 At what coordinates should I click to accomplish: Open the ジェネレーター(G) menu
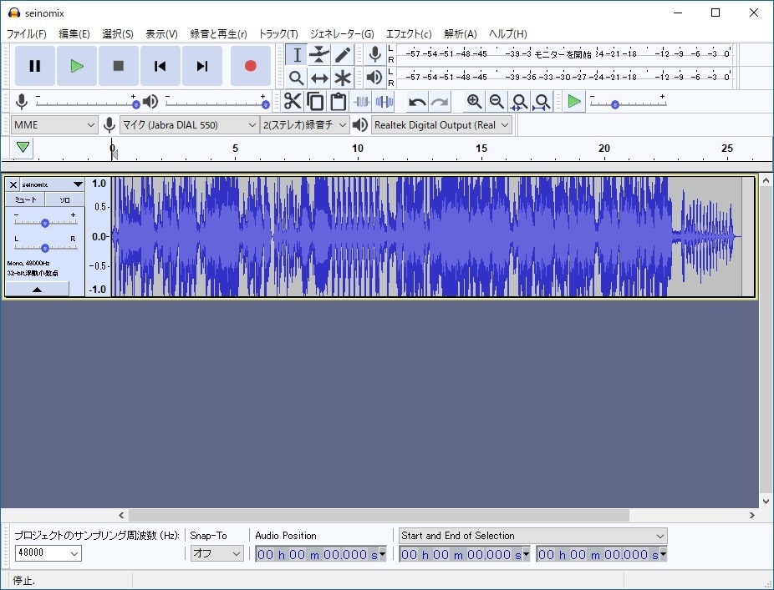[342, 34]
